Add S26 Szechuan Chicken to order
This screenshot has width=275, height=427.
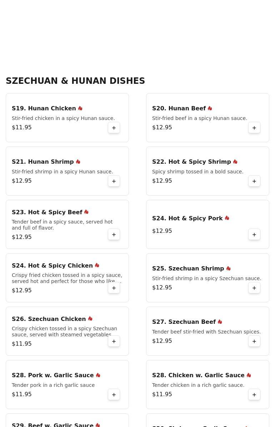click(114, 341)
